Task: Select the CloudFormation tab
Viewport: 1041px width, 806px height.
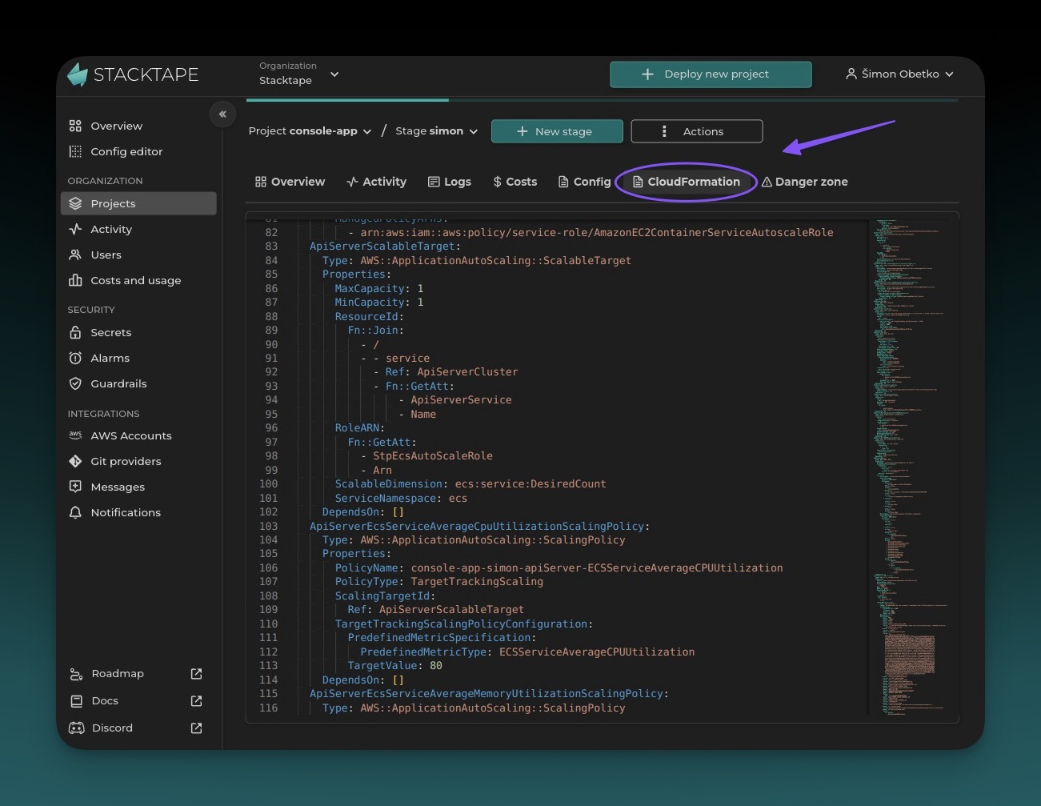Action: click(x=687, y=182)
